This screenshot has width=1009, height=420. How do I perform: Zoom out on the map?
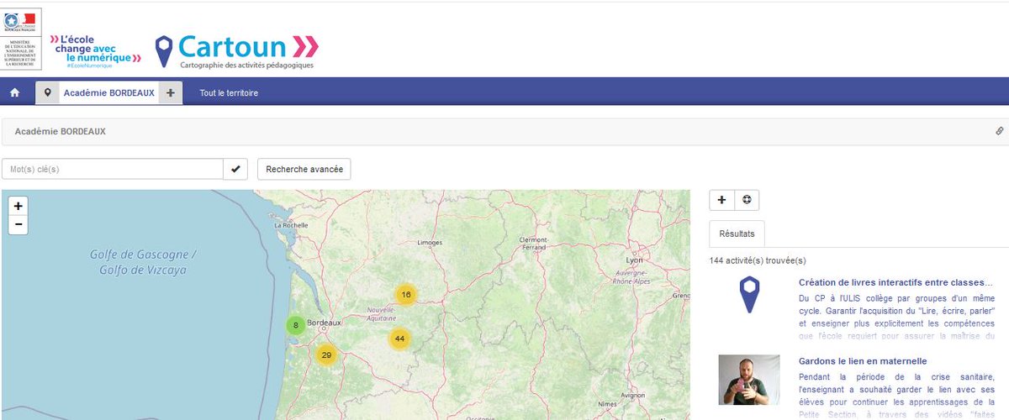point(18,224)
